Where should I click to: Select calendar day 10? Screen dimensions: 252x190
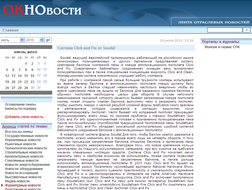tap(39, 70)
